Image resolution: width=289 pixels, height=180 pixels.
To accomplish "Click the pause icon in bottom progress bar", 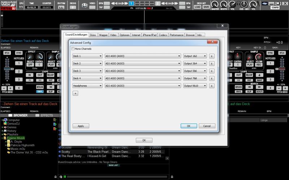I will pos(65,177).
